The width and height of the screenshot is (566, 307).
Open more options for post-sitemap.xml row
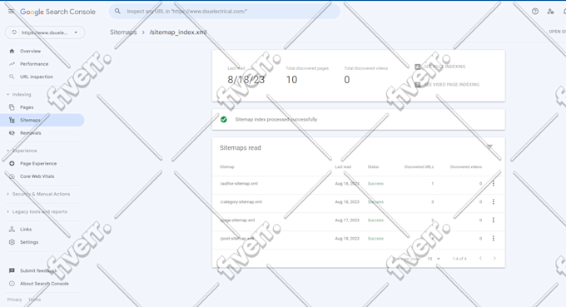[x=493, y=239]
